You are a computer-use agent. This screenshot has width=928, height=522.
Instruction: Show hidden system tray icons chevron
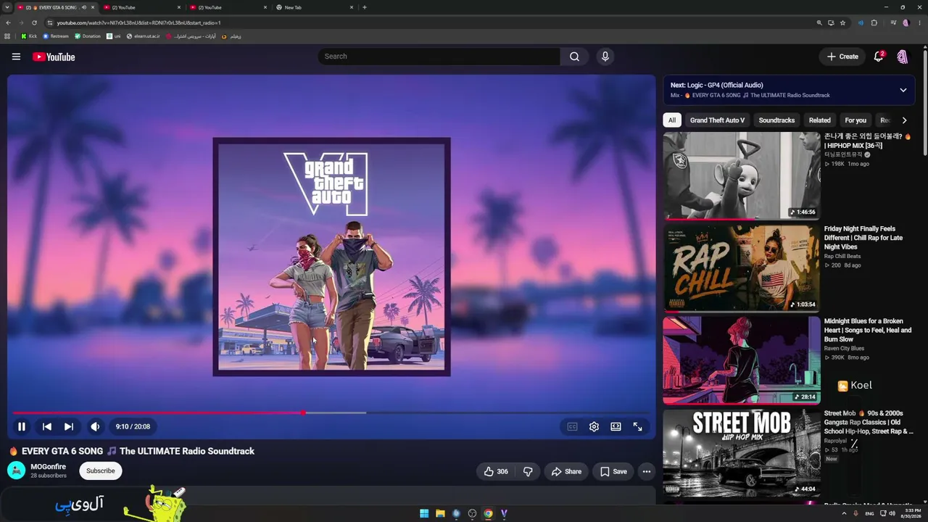(x=844, y=513)
